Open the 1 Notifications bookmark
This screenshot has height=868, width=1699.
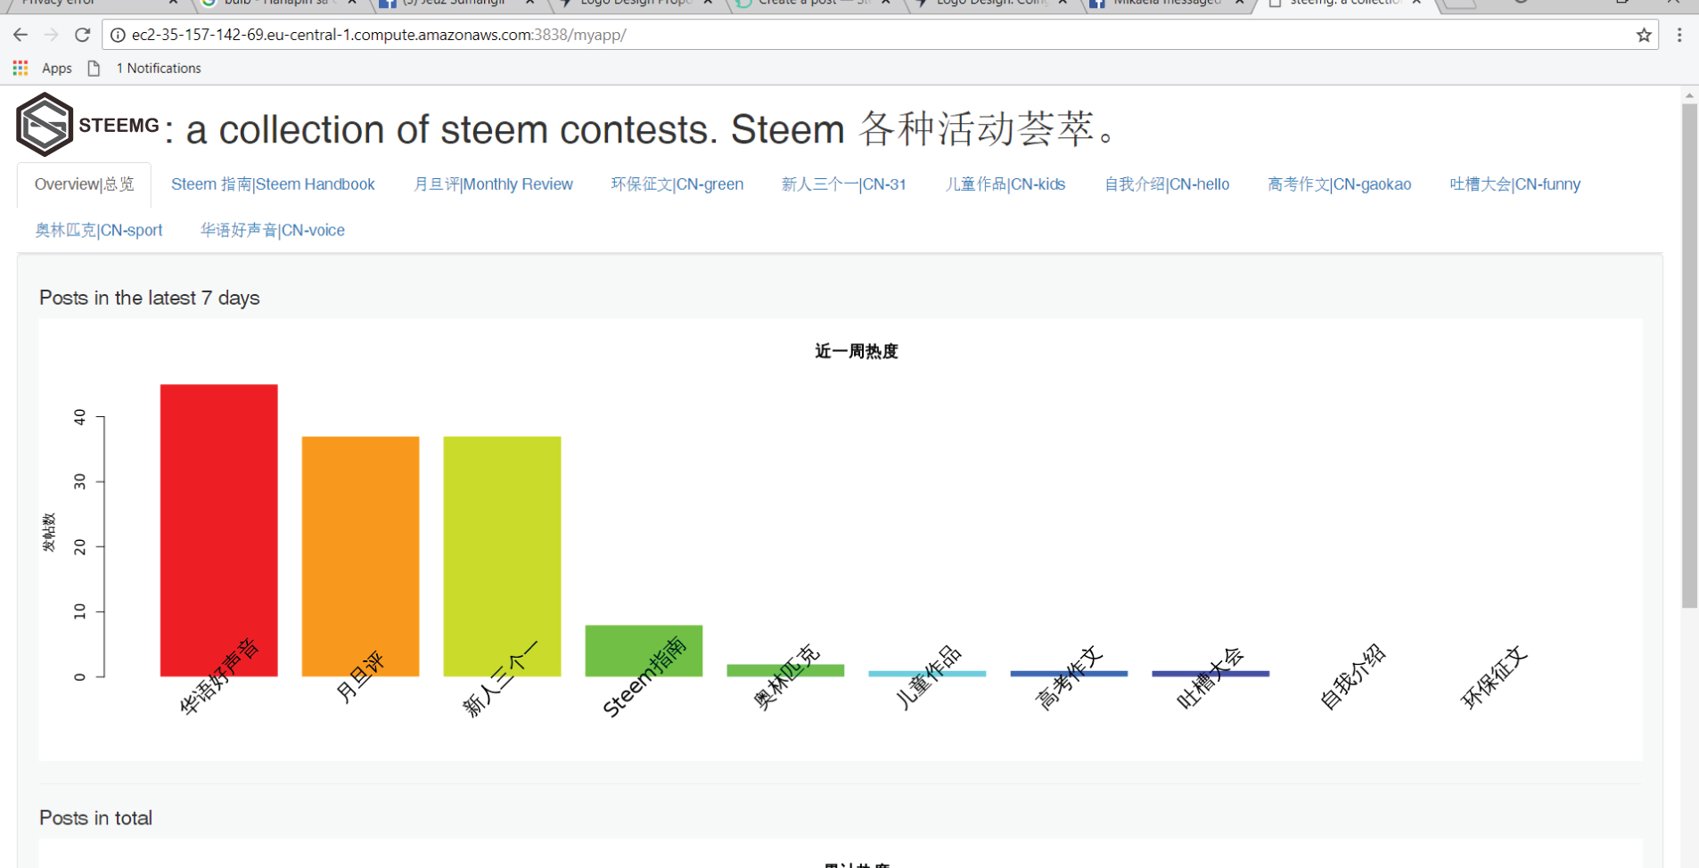(x=144, y=68)
